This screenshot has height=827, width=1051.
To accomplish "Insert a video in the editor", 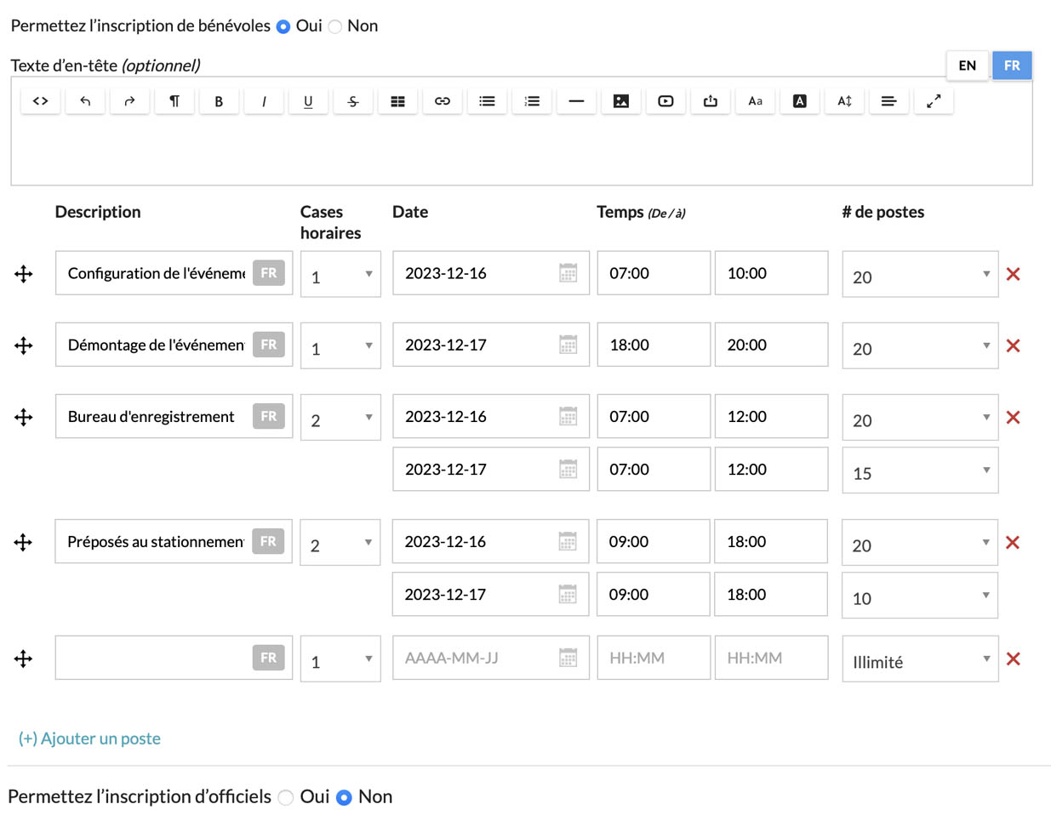I will 665,101.
